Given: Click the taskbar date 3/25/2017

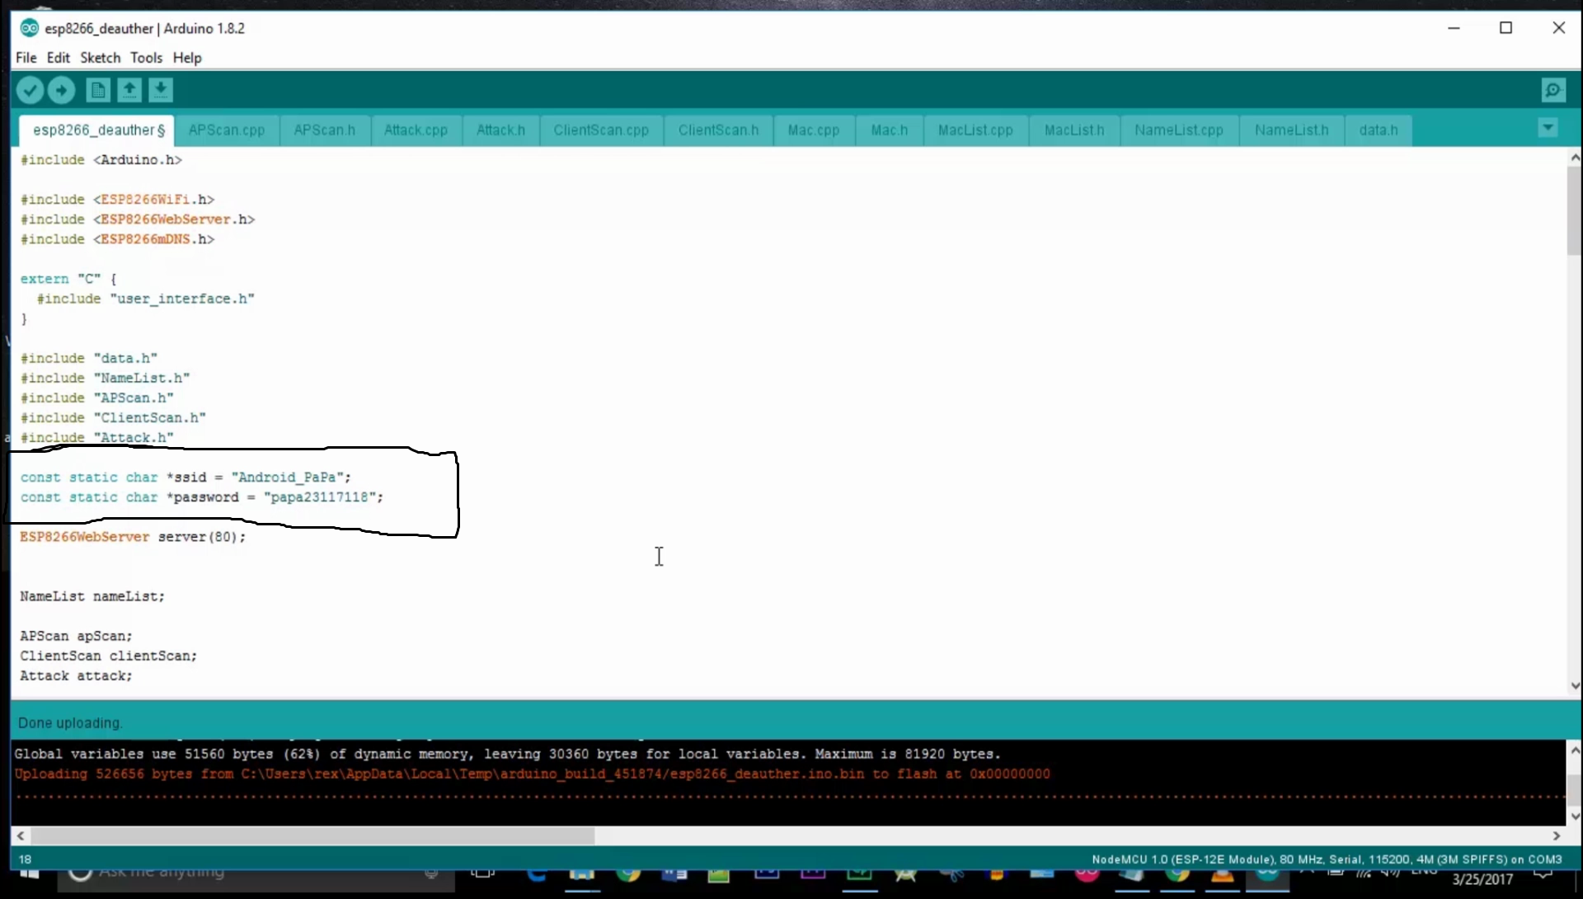Looking at the screenshot, I should point(1482,880).
